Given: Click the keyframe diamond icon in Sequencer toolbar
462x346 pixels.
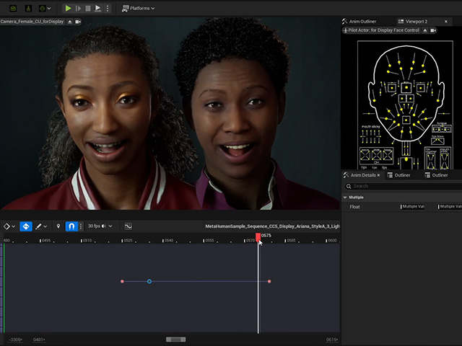Looking at the screenshot, I should pyautogui.click(x=6, y=226).
